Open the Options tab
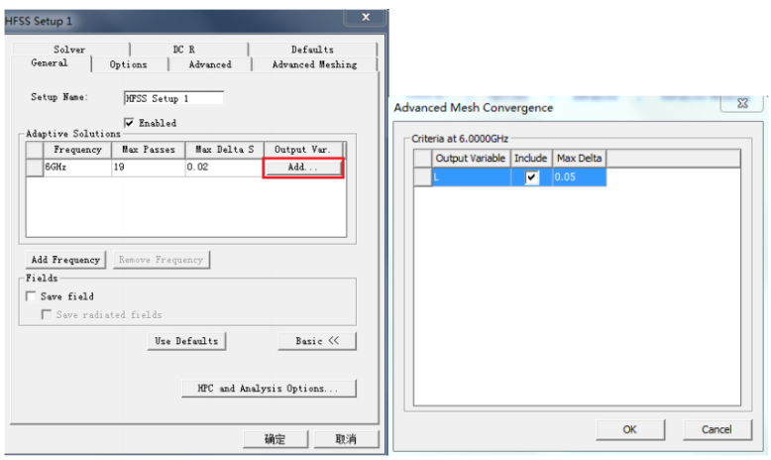The image size is (771, 460). [129, 64]
